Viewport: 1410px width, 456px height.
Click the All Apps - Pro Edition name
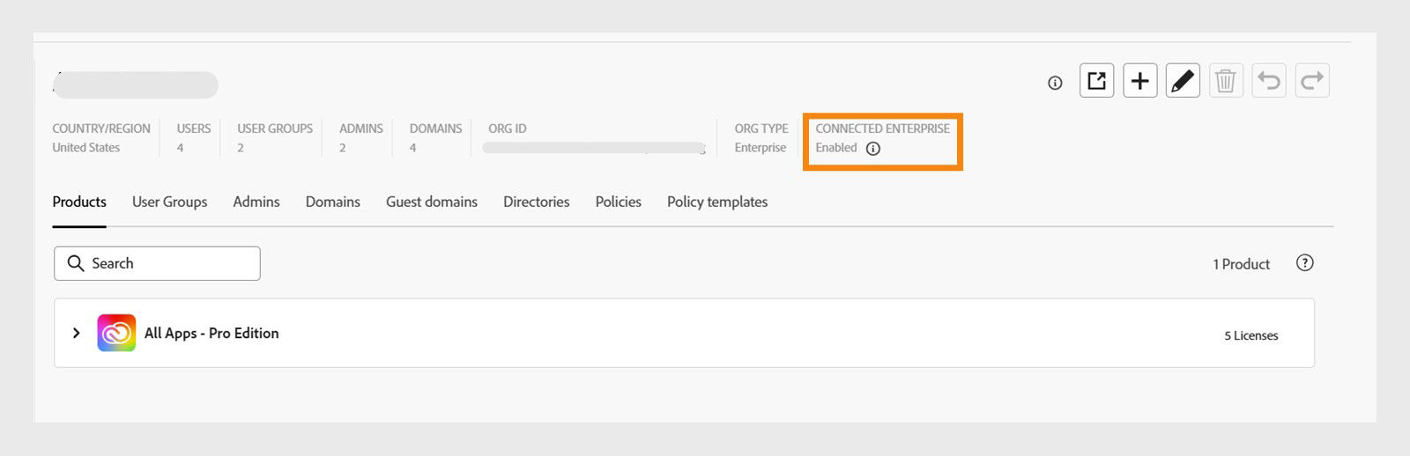point(211,334)
